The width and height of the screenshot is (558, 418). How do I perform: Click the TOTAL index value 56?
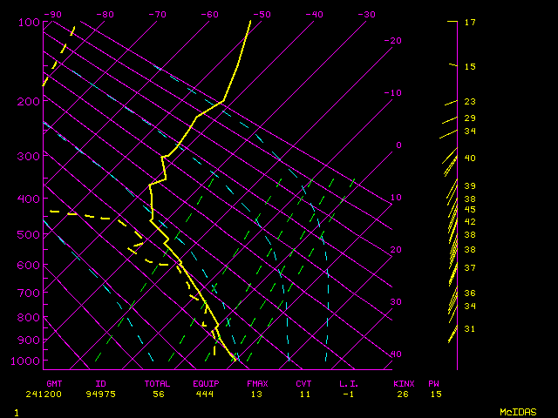pyautogui.click(x=158, y=394)
